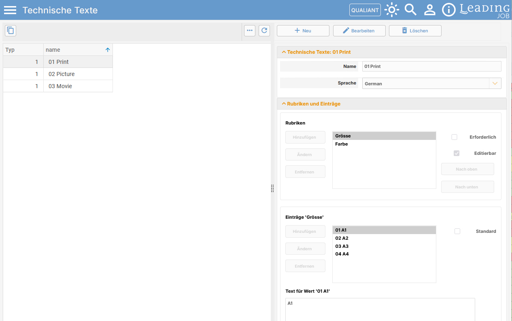Select Farbe in the Rubriken list
Viewport: 512px width, 321px height.
384,144
